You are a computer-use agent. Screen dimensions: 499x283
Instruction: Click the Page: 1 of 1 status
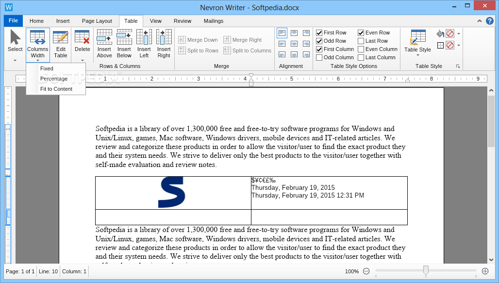pos(20,271)
